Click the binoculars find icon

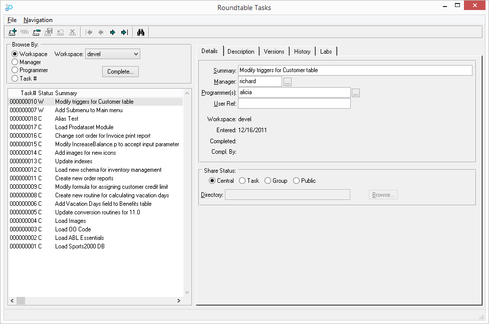pos(141,32)
